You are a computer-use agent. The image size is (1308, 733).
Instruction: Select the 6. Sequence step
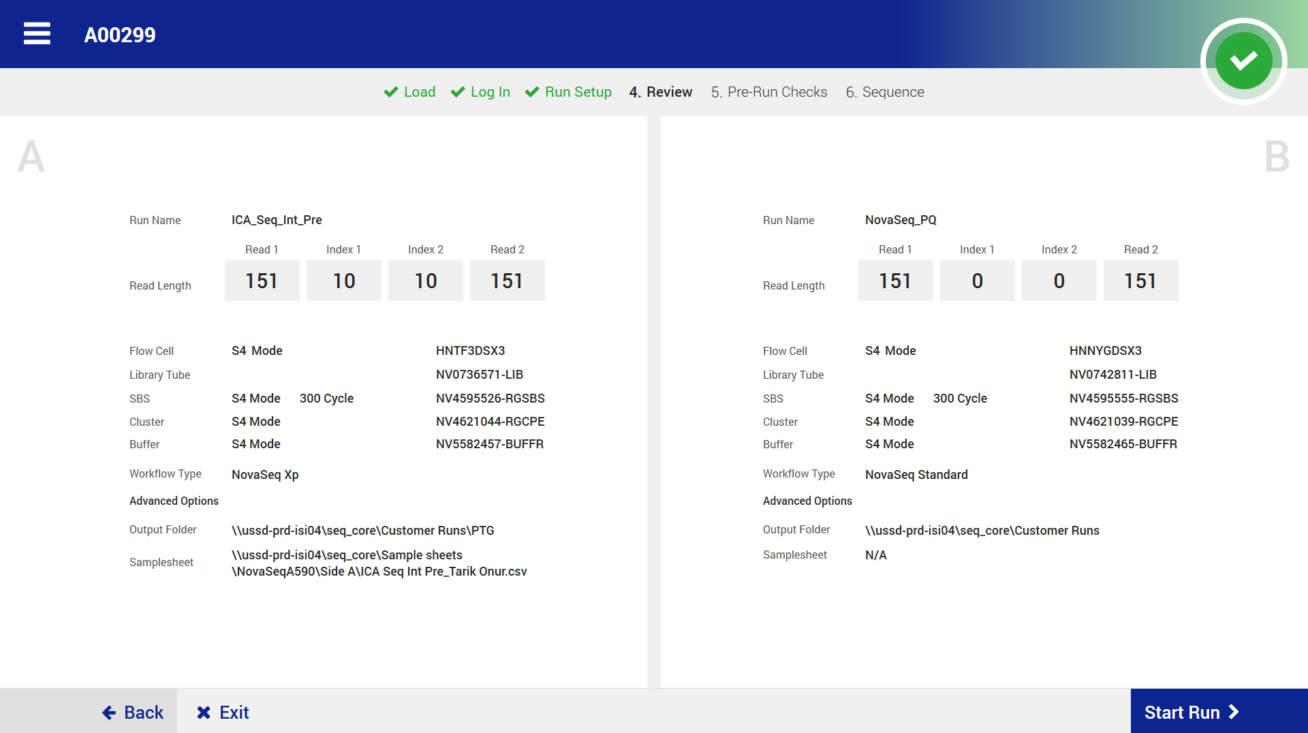(885, 92)
